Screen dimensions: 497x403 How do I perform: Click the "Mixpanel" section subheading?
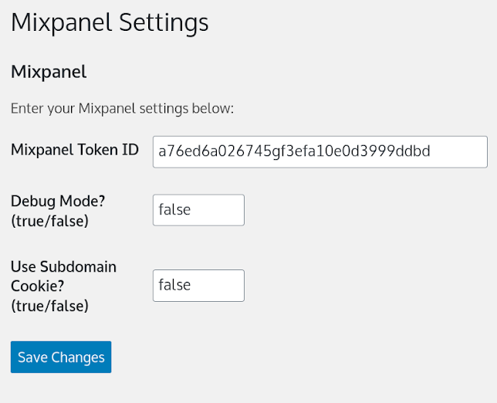[x=49, y=73]
